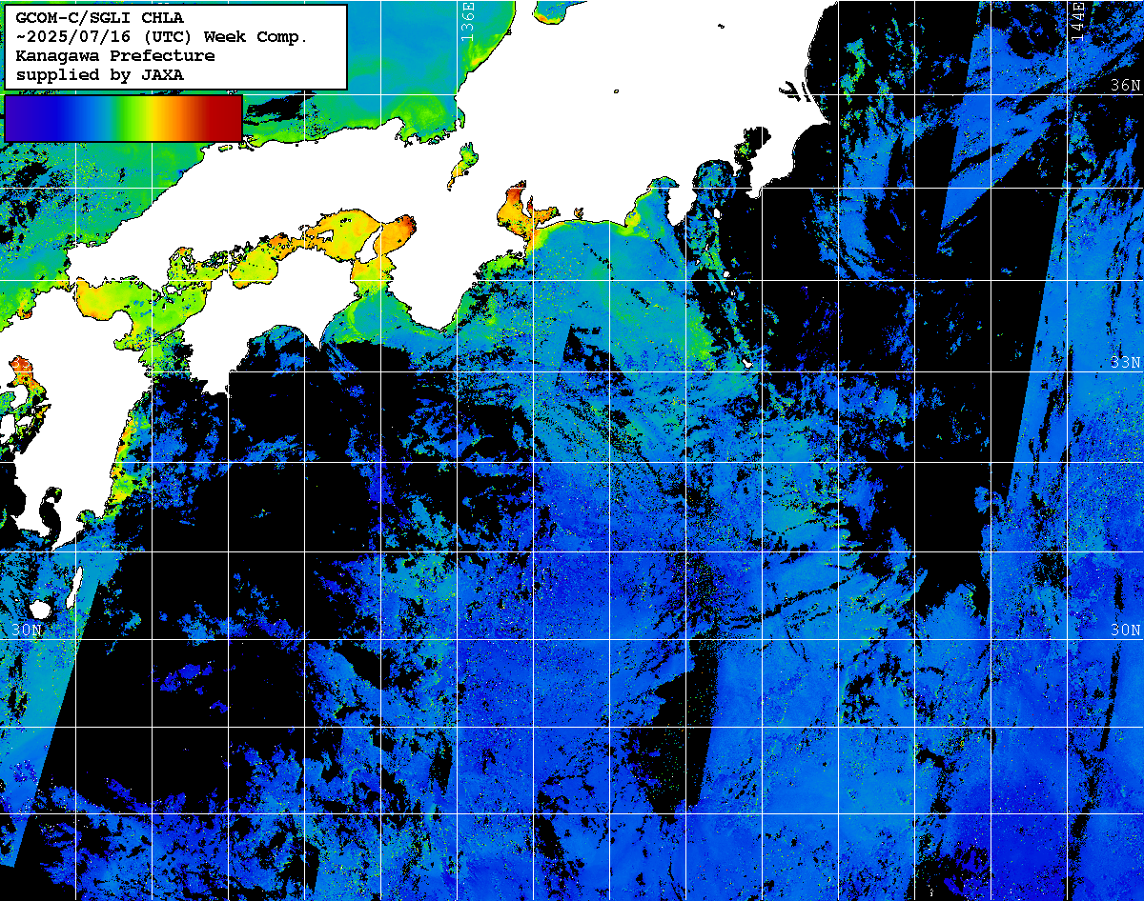This screenshot has height=901, width=1144.
Task: Click the "144E" longitude label
Action: [x=1077, y=21]
